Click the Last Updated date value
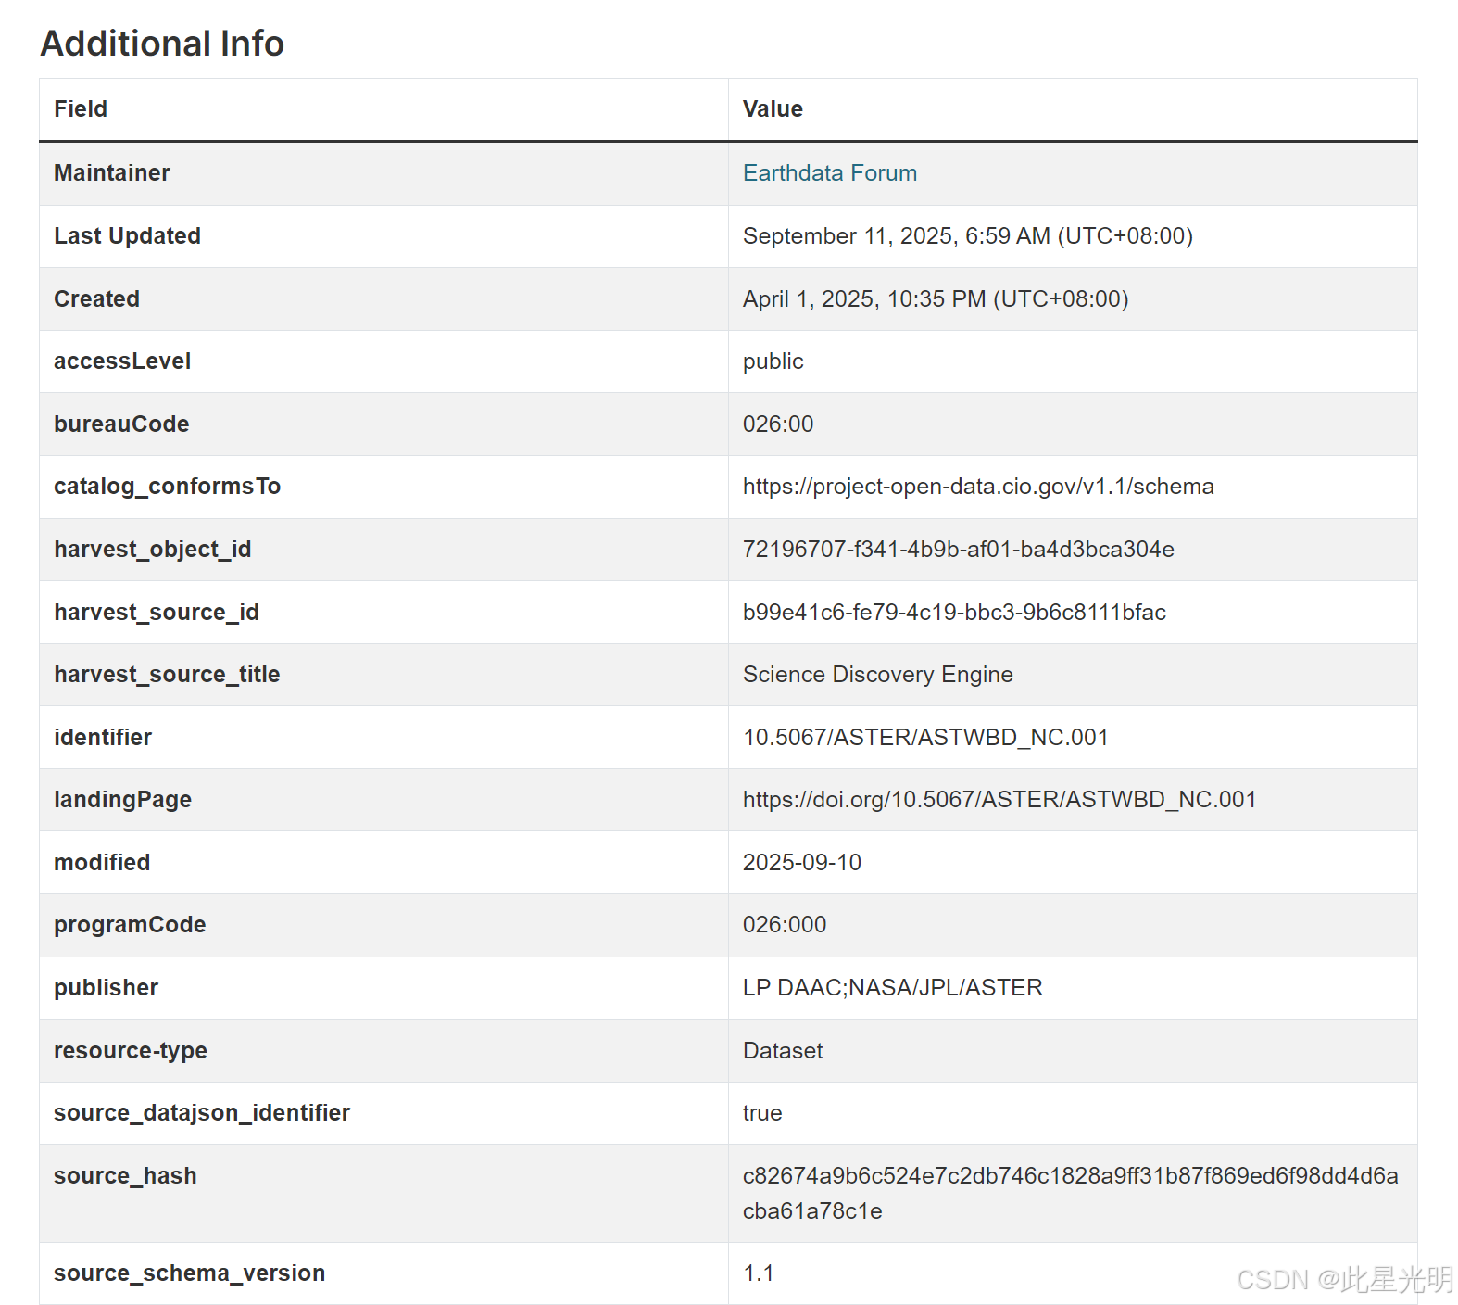The height and width of the screenshot is (1305, 1458). [967, 236]
